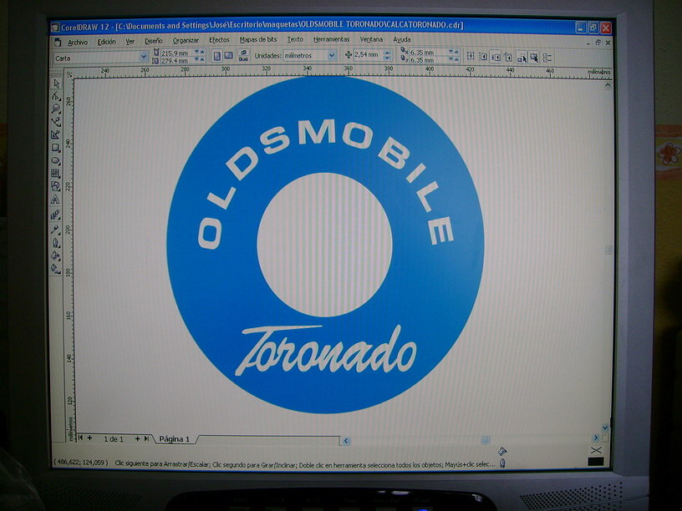Open the Ventana menu
Screen dimensions: 682x511
[371, 39]
